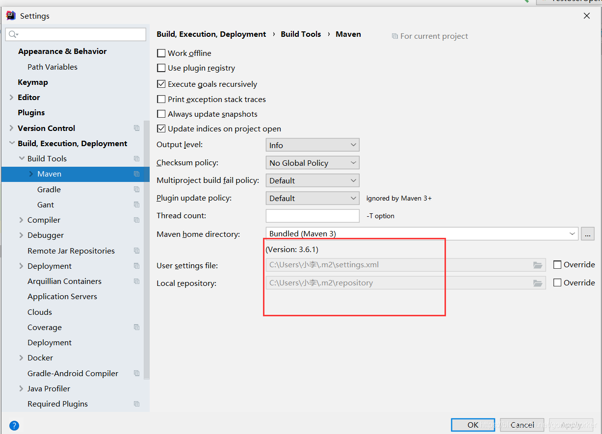
Task: Click Apply button
Action: click(570, 425)
